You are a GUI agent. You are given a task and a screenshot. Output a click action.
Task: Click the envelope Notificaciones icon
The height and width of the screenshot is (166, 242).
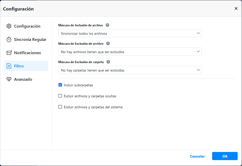(9, 53)
